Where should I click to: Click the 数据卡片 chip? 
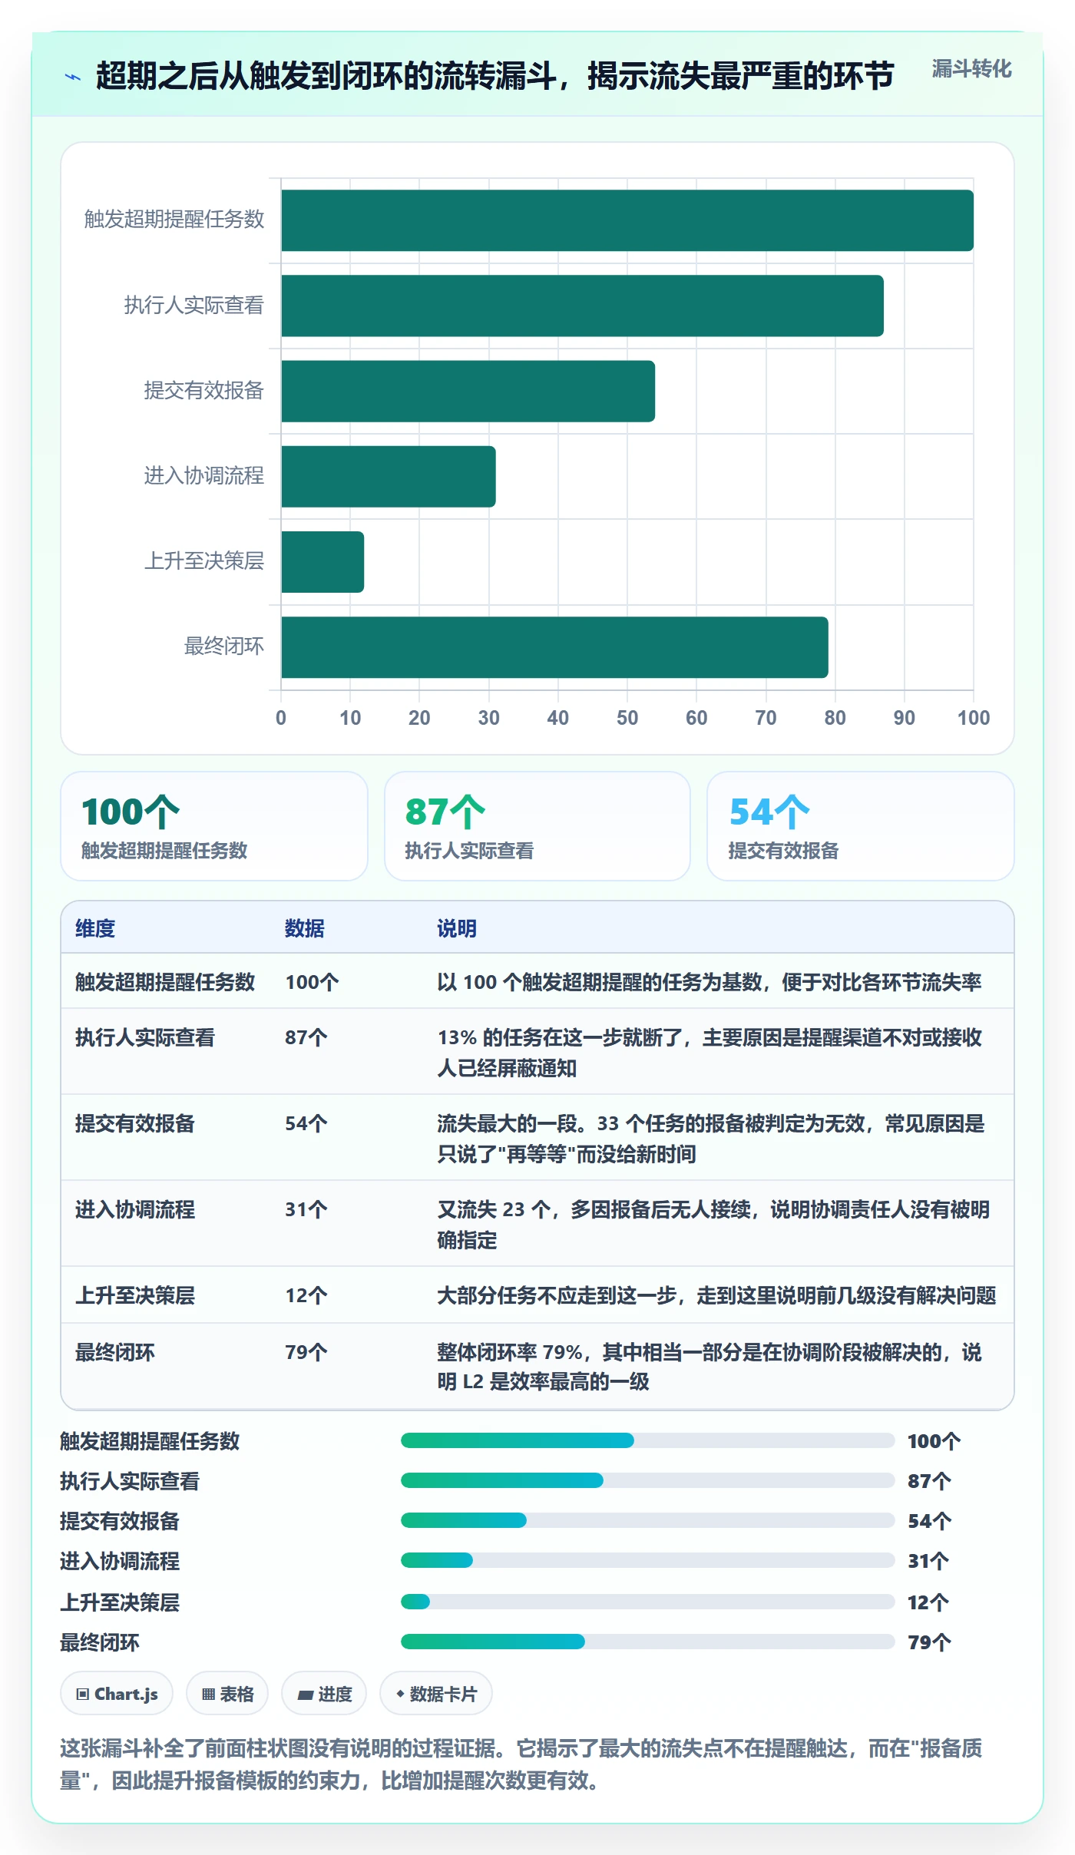[436, 1693]
